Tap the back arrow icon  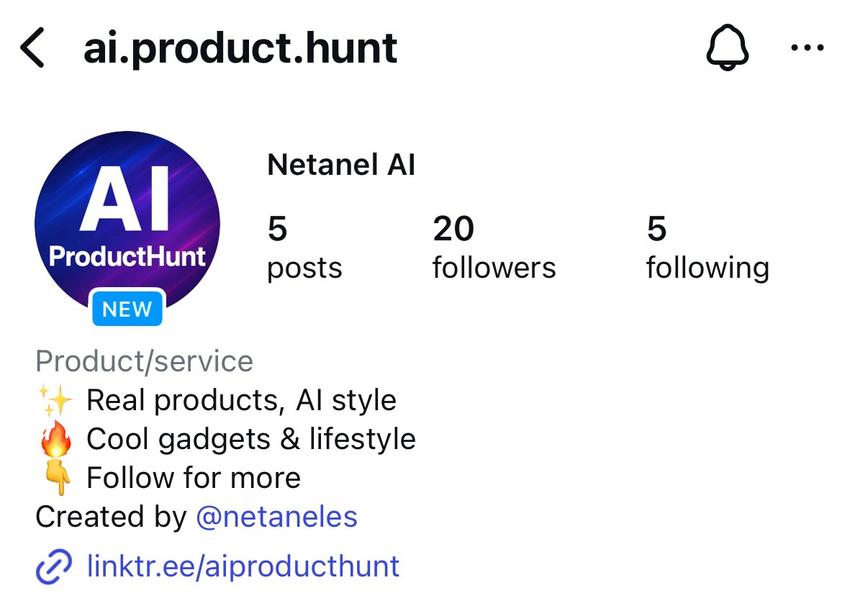tap(32, 48)
